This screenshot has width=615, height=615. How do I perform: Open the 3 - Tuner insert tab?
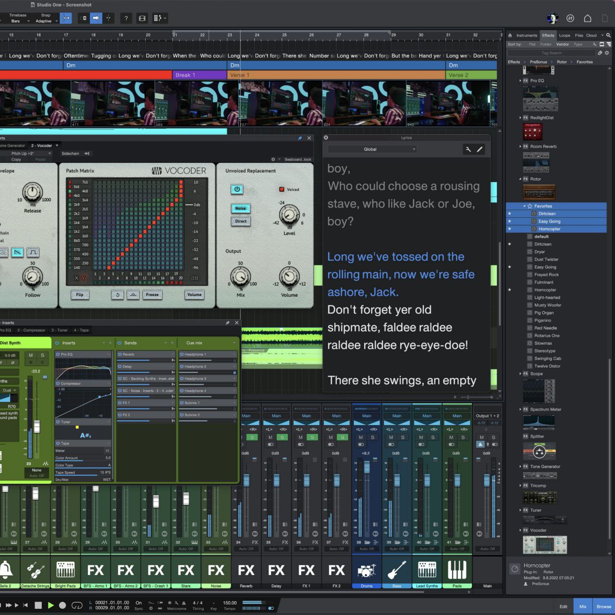(x=60, y=331)
